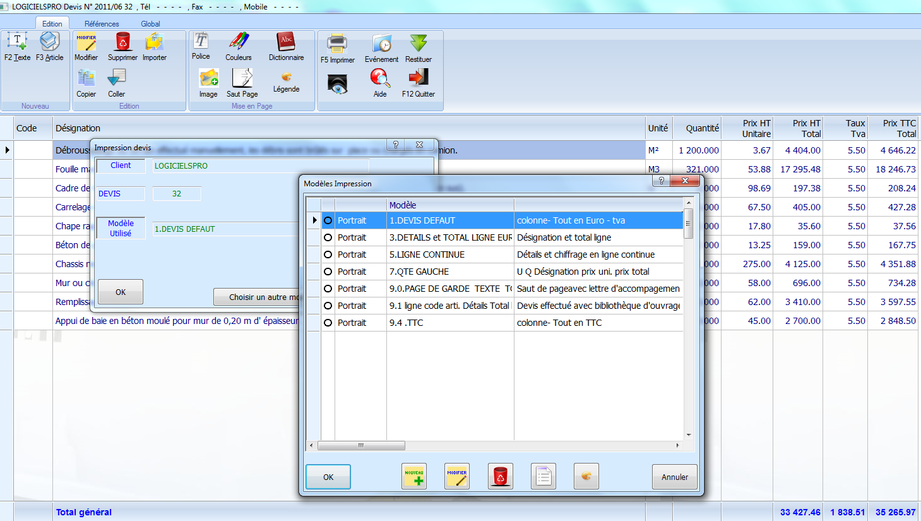Click the red trash icon in Modèles dialog
This screenshot has height=521, width=921.
(x=500, y=477)
